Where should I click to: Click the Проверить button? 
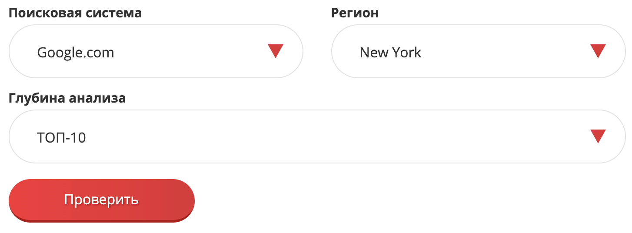(102, 200)
